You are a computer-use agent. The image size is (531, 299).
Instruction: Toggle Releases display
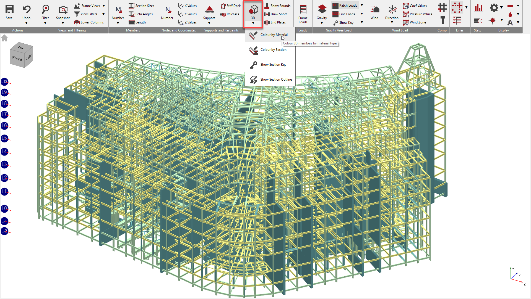[230, 14]
